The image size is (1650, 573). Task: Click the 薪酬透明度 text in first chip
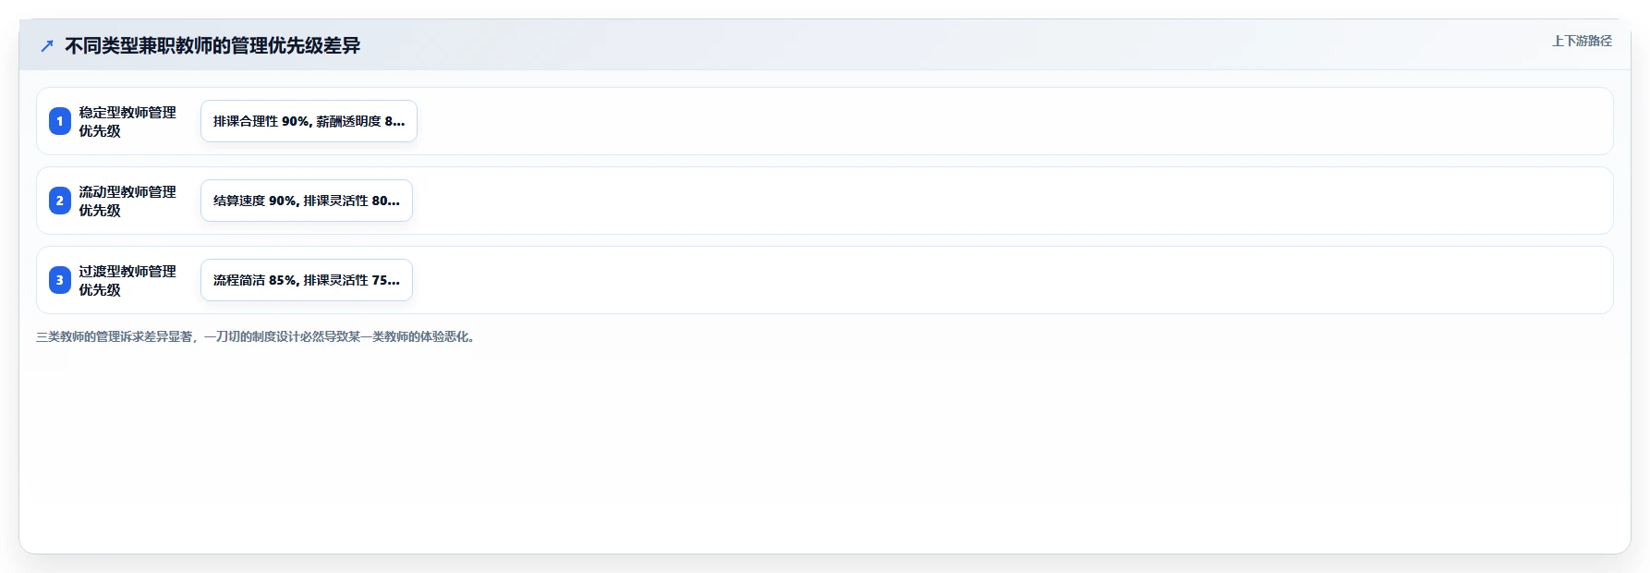click(348, 121)
